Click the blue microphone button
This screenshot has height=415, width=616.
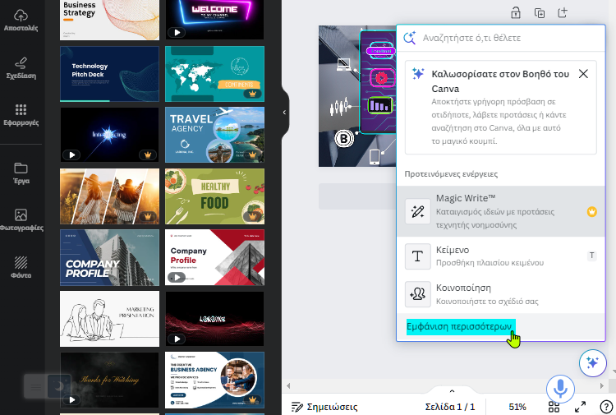560,389
